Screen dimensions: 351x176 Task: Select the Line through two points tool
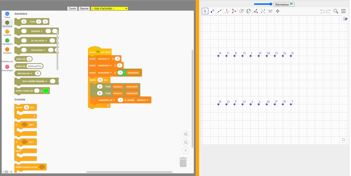220,11
